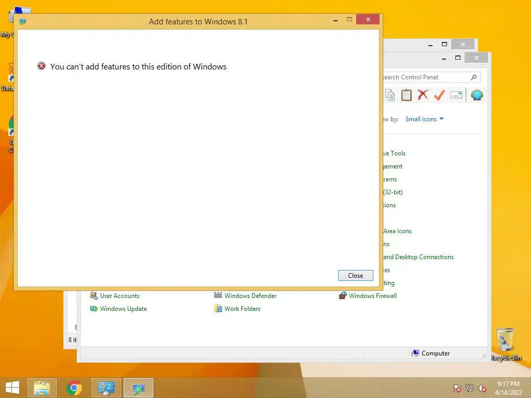531x398 pixels.
Task: Click the Work Folders icon
Action: pos(218,308)
